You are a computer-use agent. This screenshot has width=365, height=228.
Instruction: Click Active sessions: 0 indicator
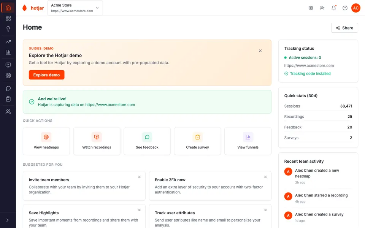tap(303, 57)
